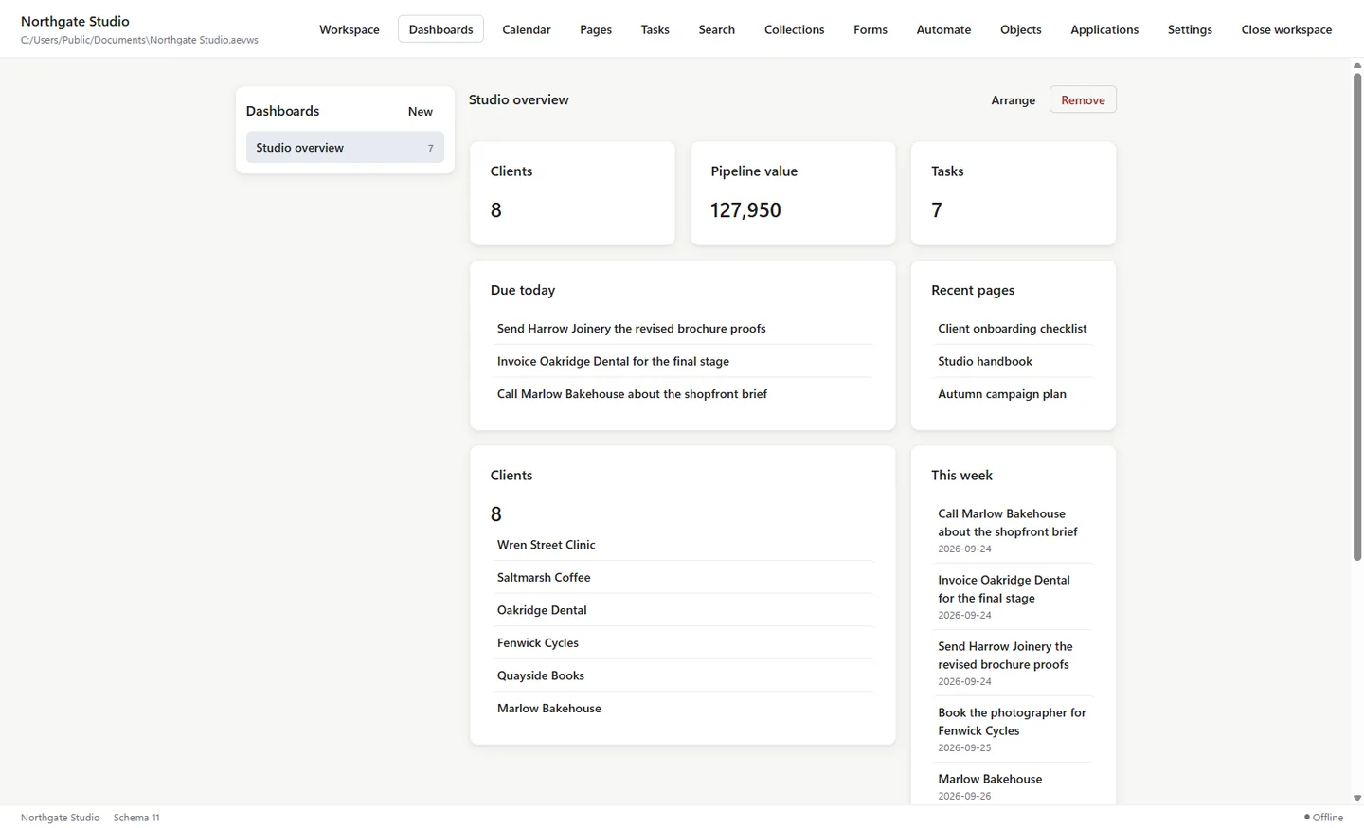Open 'Invoice Oakridge Dental for the final stage' in Due today
The height and width of the screenshot is (828, 1364).
tap(682, 361)
